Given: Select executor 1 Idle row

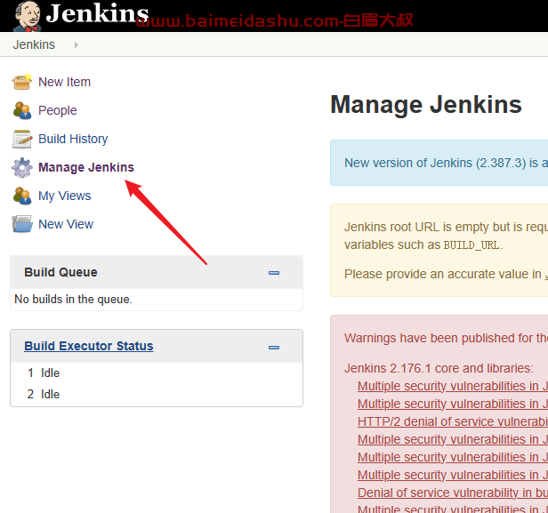Looking at the screenshot, I should 157,373.
